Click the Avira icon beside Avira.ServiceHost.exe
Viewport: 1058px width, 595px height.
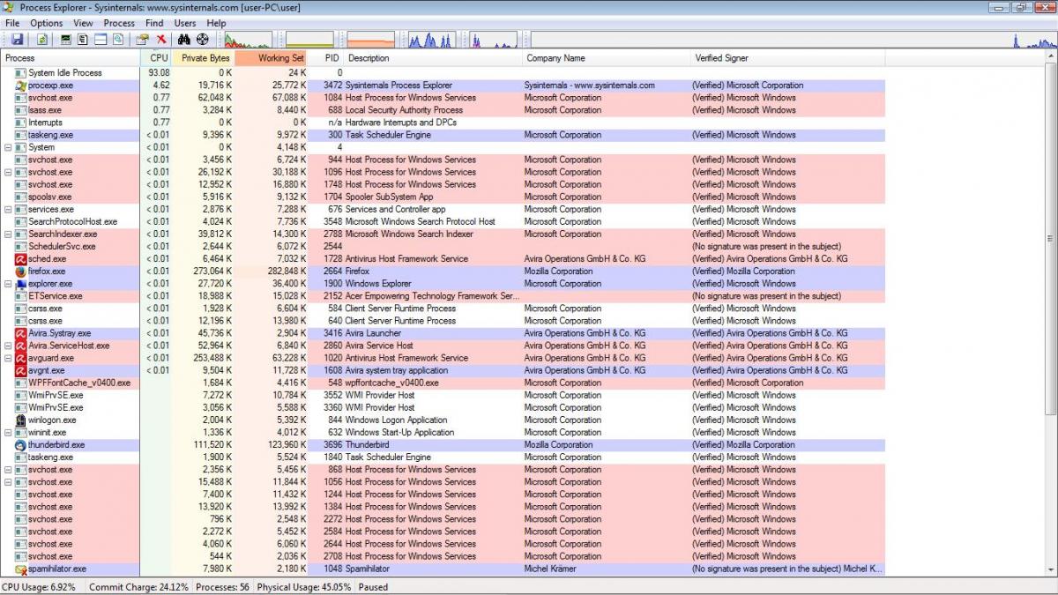[21, 346]
